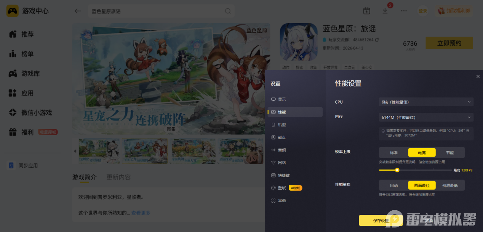This screenshot has width=483, height=232.
Task: Select 电竞 frame rate mode
Action: pos(422,152)
